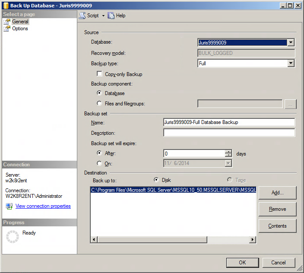Click the Help toolbar icon
Image resolution: width=304 pixels, height=273 pixels.
point(111,16)
